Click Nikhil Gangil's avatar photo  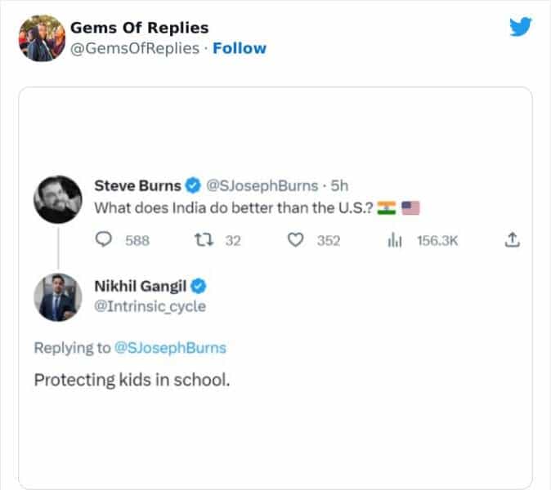[58, 297]
